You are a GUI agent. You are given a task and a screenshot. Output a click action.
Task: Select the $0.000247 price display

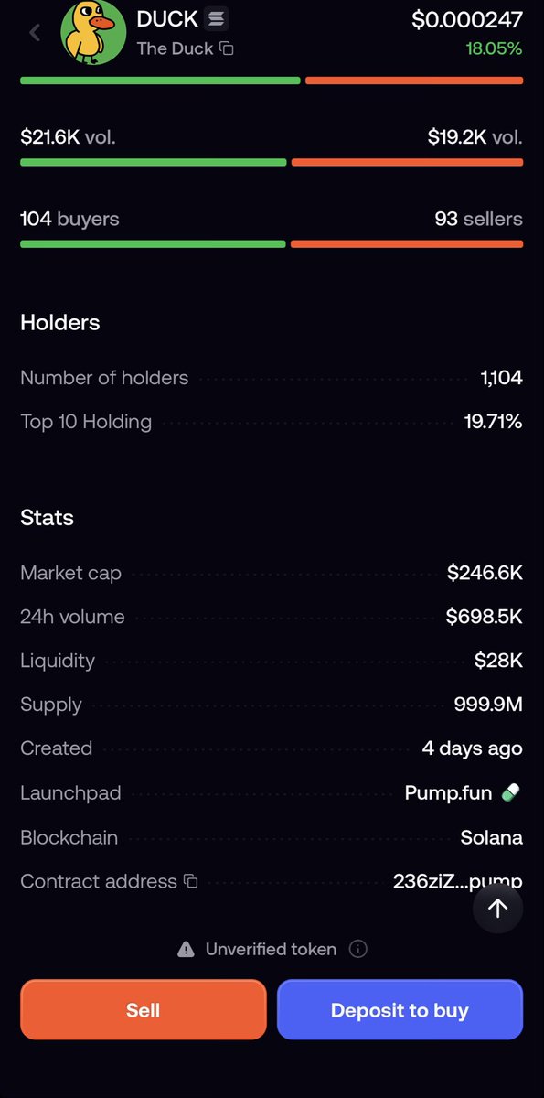[x=467, y=19]
